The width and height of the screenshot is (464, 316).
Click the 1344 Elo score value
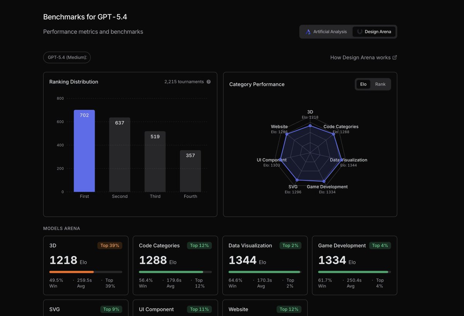pyautogui.click(x=243, y=260)
